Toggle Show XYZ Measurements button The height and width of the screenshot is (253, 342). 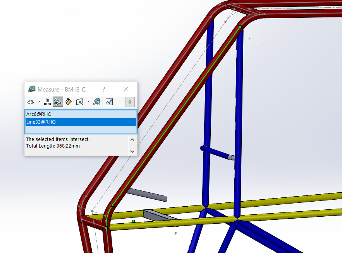pyautogui.click(x=58, y=102)
